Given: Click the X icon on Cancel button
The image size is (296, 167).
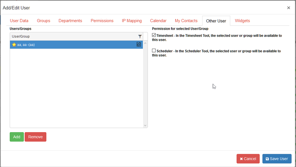Looking at the screenshot, I should [241, 159].
